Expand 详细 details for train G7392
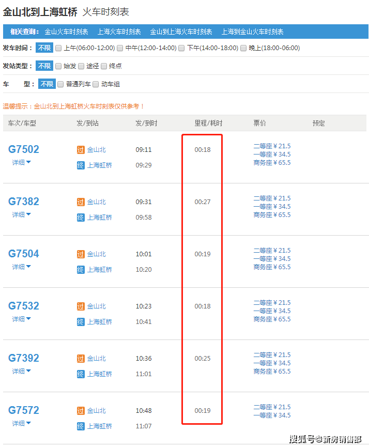This screenshot has width=369, height=448. [21, 371]
